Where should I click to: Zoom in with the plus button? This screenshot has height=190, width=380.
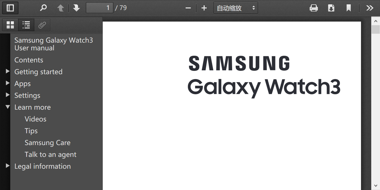click(204, 8)
